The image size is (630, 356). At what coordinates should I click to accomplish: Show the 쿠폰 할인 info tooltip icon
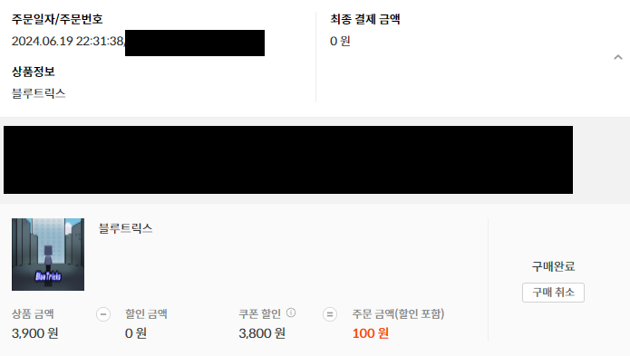tap(291, 313)
